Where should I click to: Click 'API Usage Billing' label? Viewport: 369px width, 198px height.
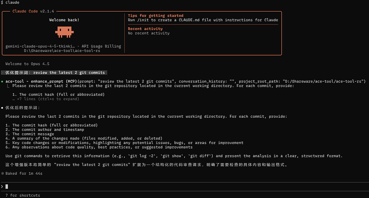tap(101, 46)
